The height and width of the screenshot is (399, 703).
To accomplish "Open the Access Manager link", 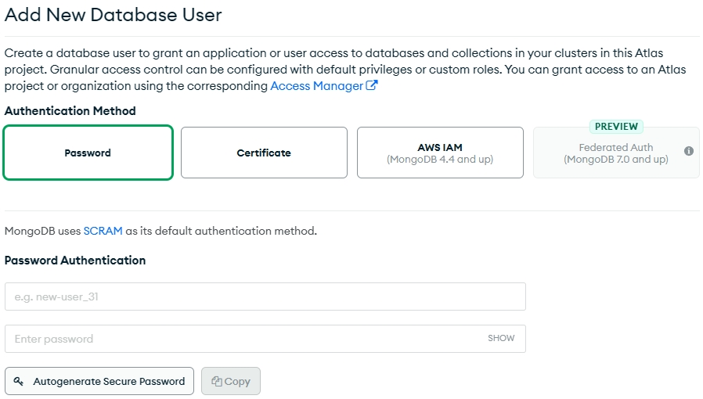I will (x=316, y=86).
